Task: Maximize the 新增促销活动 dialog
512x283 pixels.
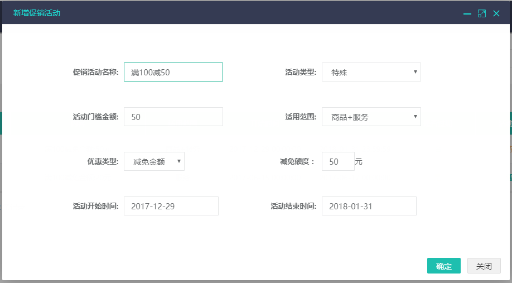Action: (x=482, y=13)
